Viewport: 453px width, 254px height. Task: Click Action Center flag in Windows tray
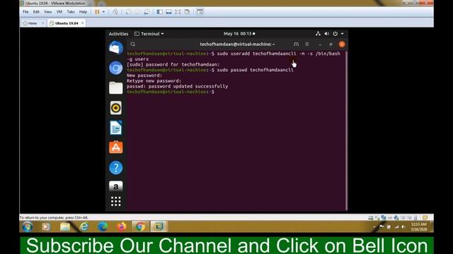click(x=382, y=227)
